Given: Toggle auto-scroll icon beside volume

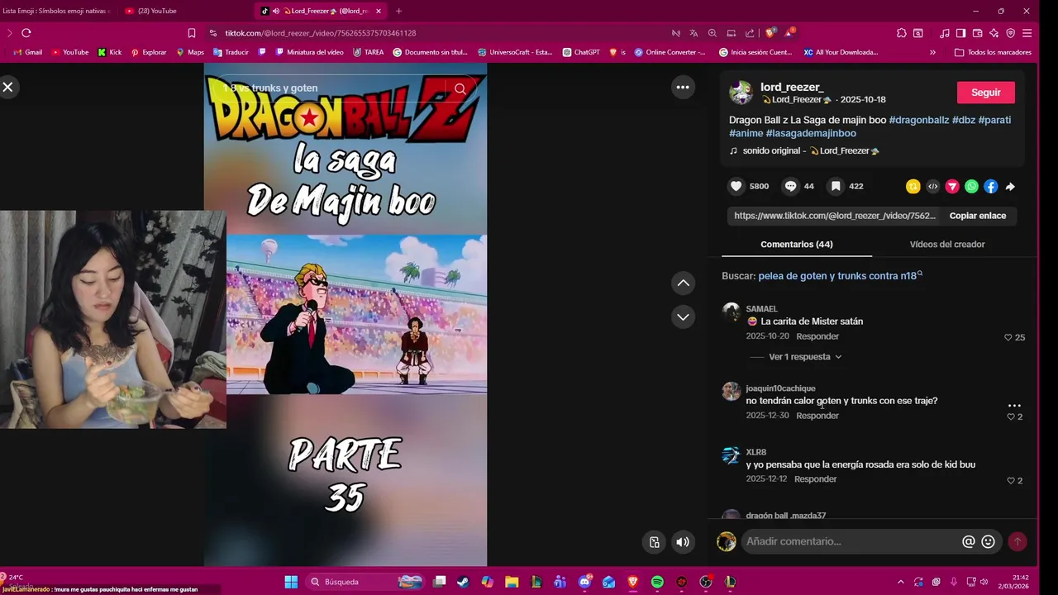Looking at the screenshot, I should (x=654, y=542).
